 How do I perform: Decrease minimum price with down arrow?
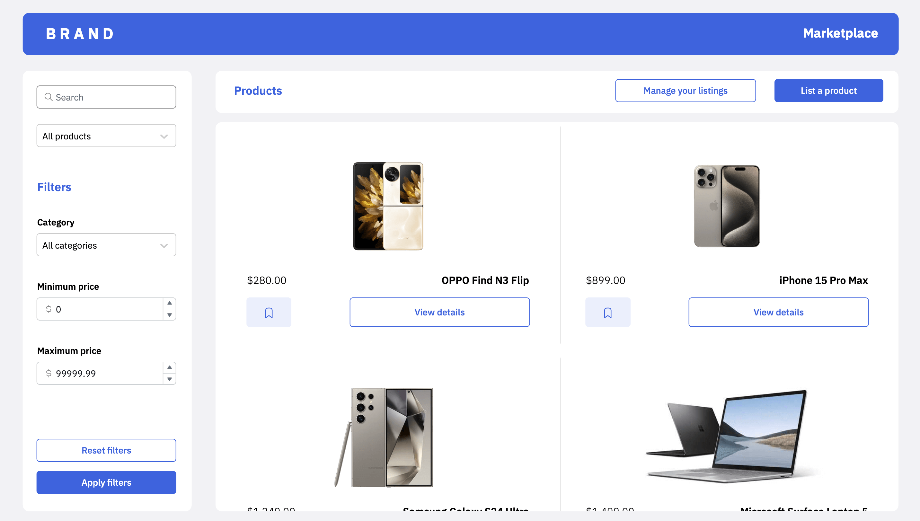pyautogui.click(x=170, y=315)
